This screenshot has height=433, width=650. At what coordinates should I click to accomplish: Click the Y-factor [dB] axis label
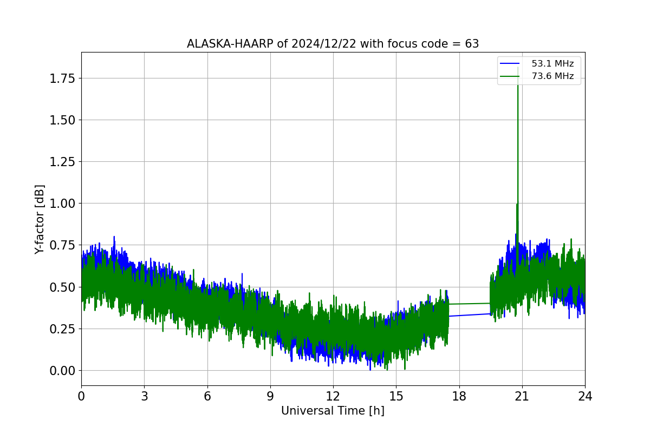click(40, 219)
